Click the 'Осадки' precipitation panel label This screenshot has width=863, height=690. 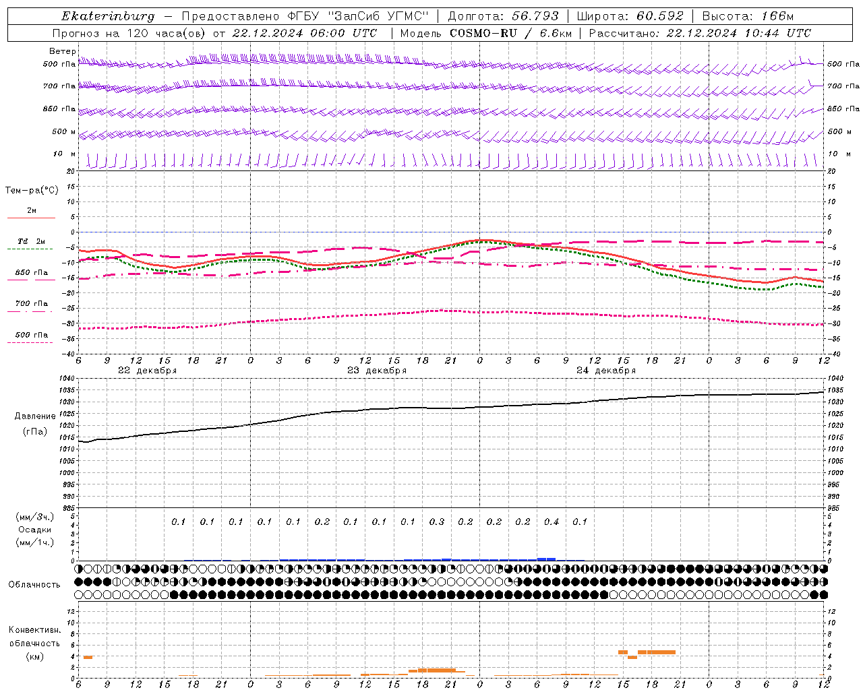tap(34, 530)
